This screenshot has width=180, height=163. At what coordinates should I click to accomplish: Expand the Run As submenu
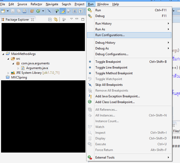click(x=129, y=29)
